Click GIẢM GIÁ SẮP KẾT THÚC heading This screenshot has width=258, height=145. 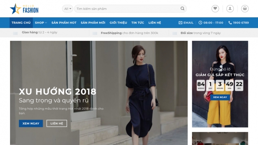[x=220, y=75]
